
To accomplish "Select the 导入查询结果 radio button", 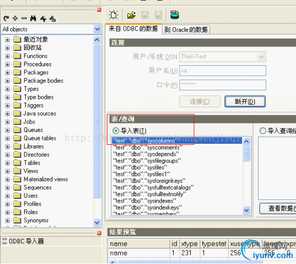I will (x=263, y=131).
